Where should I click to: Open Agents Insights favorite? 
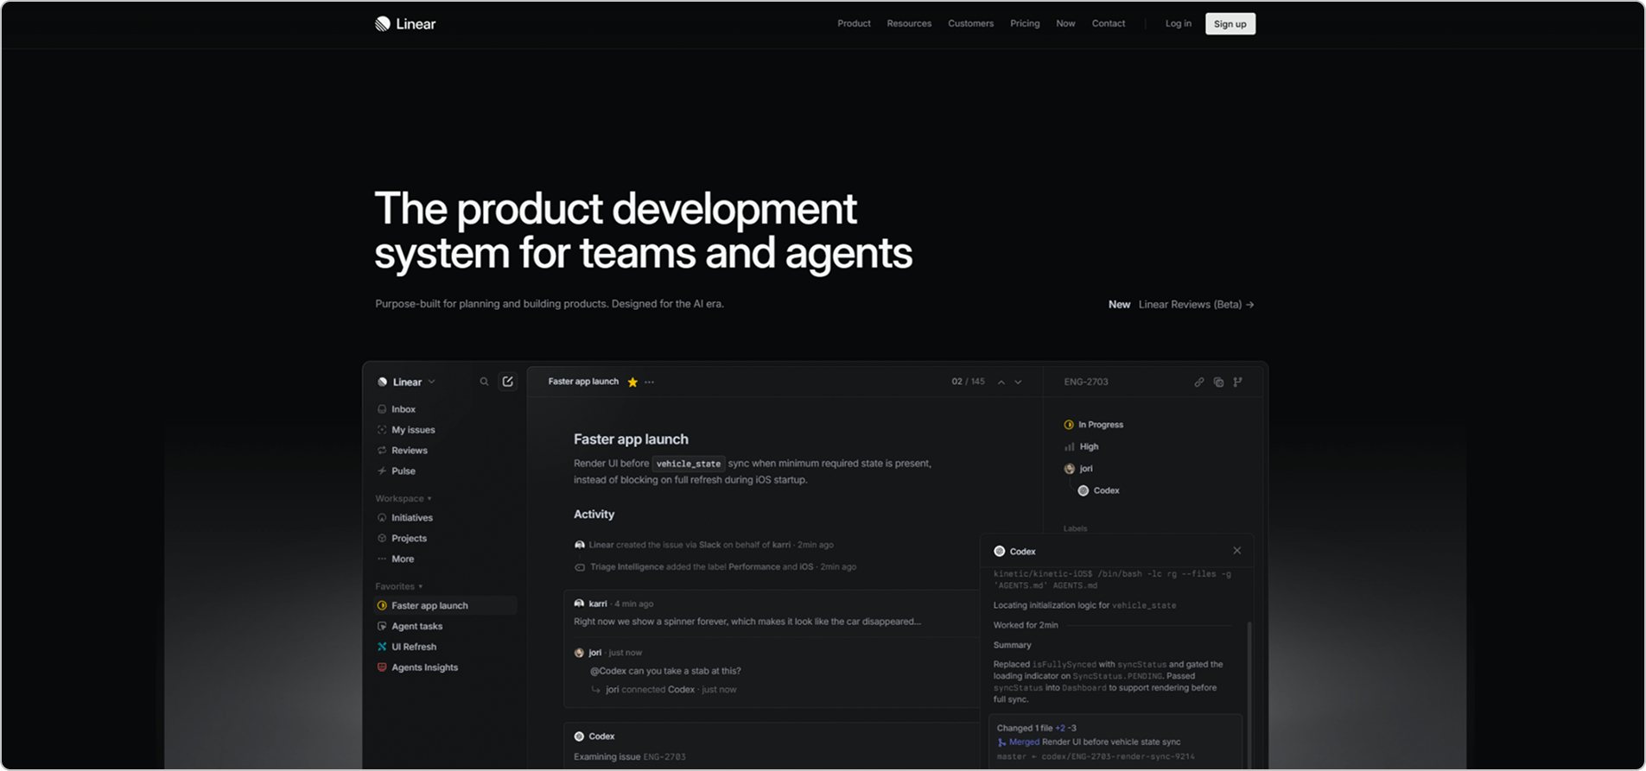(x=424, y=668)
